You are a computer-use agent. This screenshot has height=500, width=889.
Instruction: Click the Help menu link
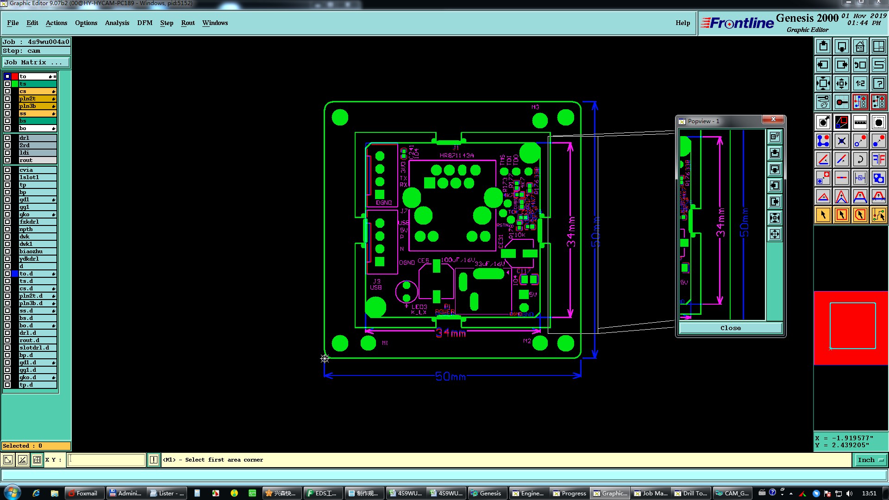682,23
